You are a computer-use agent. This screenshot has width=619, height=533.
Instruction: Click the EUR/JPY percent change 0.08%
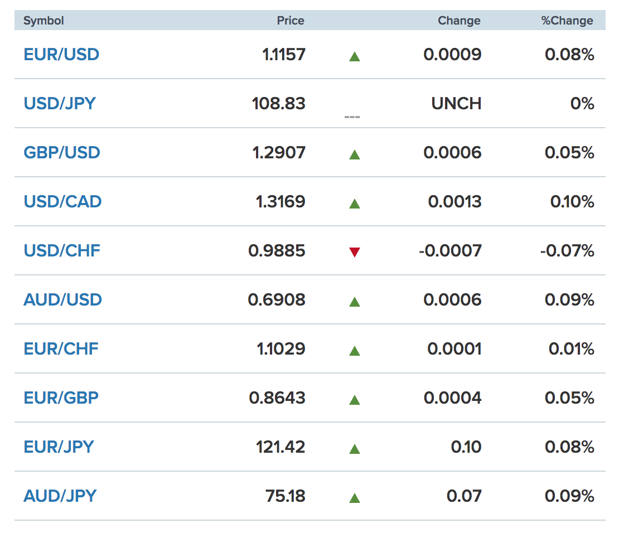[570, 447]
